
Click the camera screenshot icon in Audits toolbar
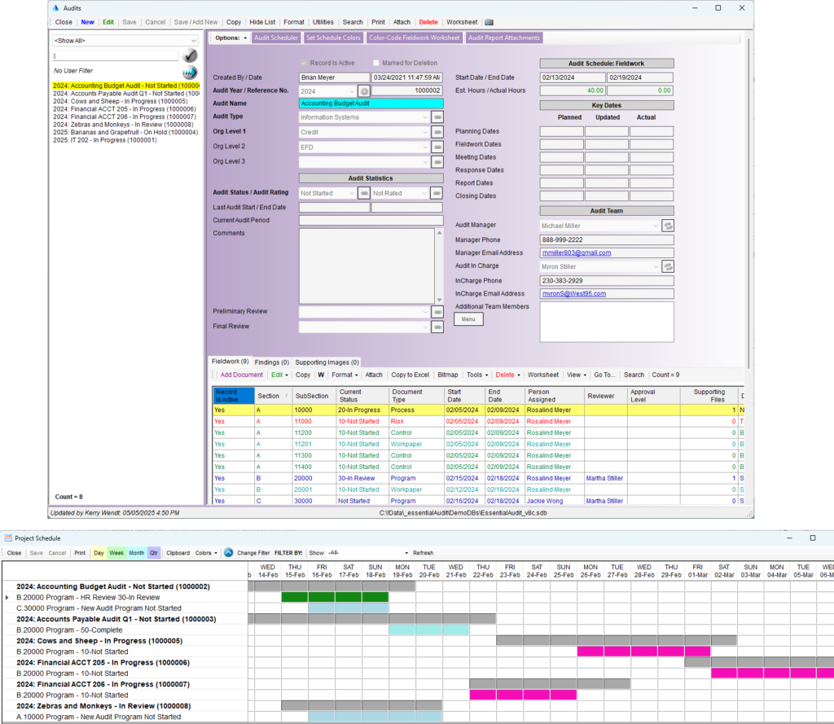point(489,22)
